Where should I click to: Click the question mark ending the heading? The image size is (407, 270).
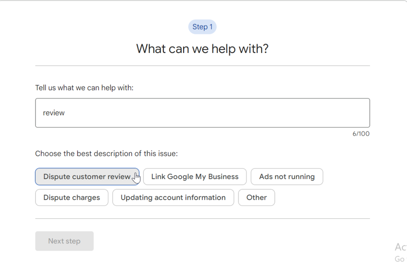tap(265, 49)
